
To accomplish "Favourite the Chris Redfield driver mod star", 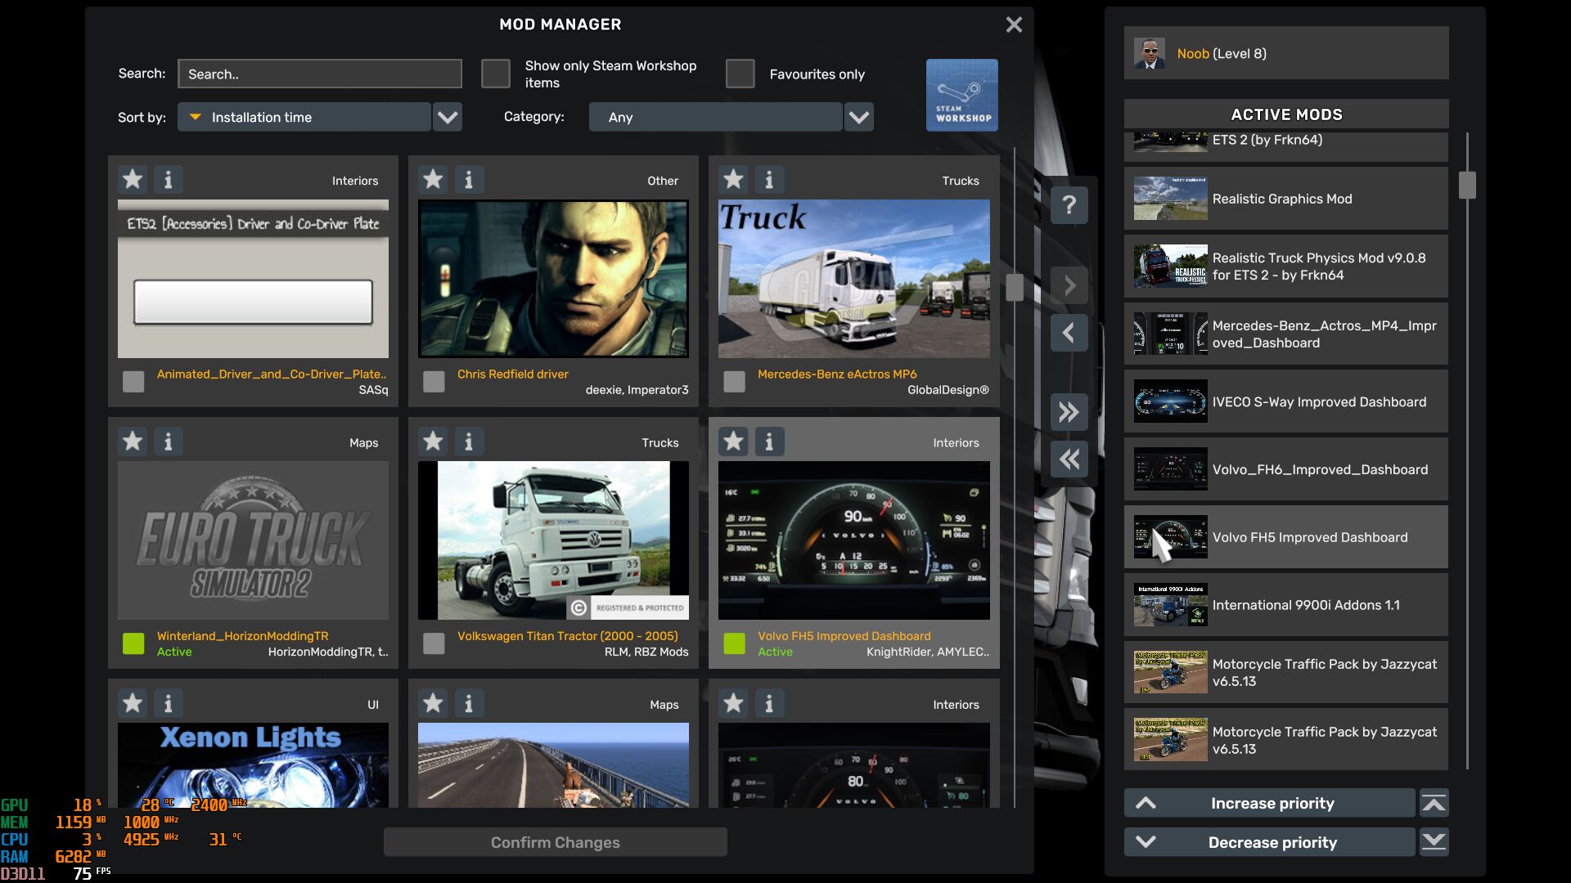I will click(x=433, y=179).
